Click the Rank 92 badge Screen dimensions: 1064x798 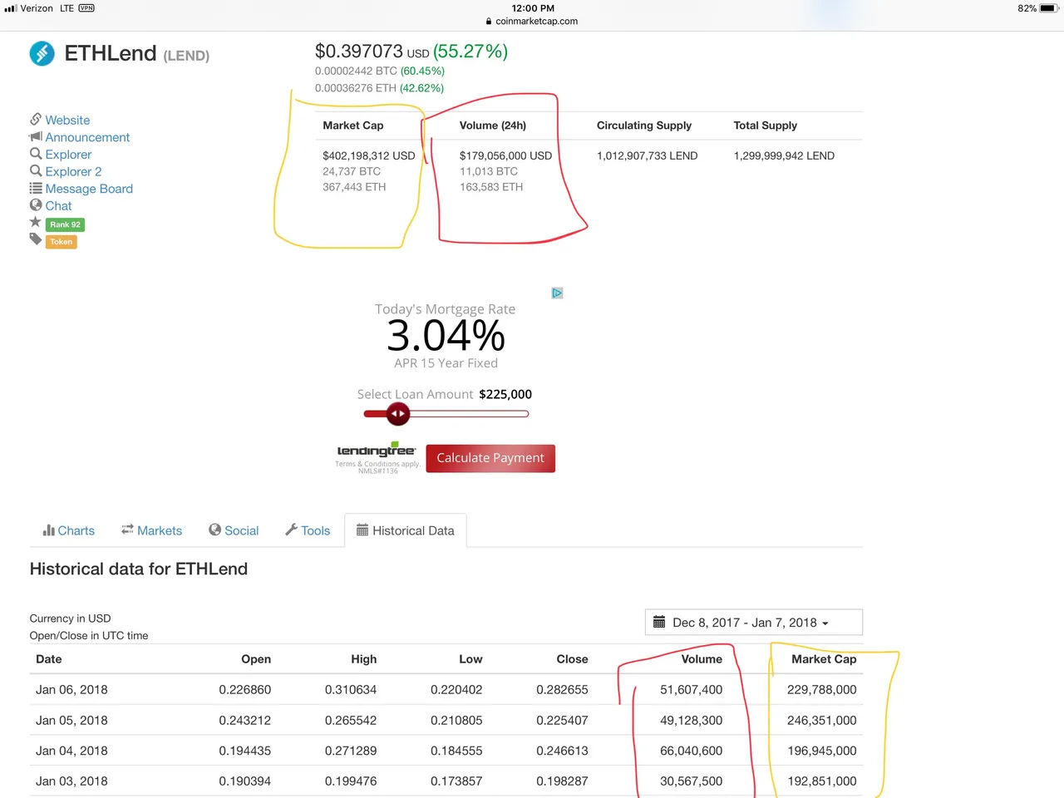pos(65,224)
